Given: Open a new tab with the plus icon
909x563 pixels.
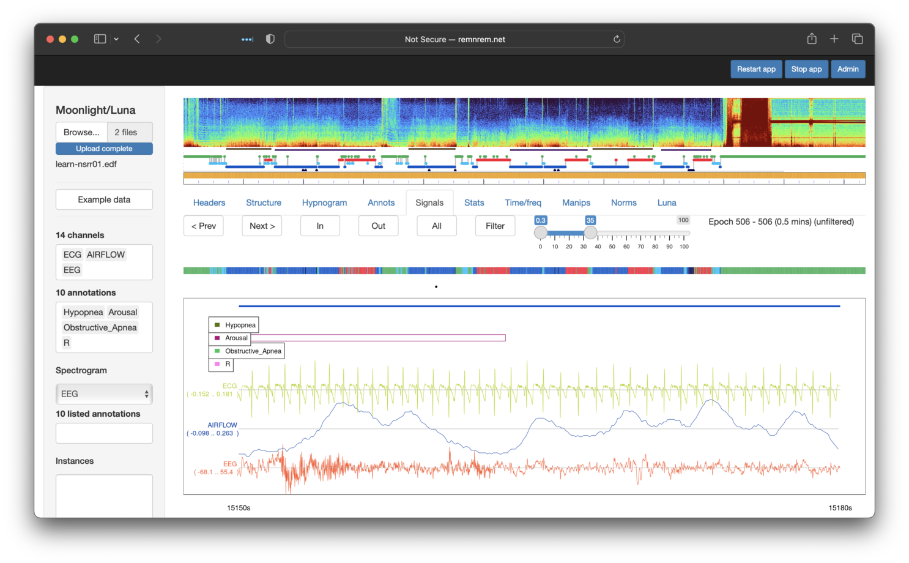Looking at the screenshot, I should [x=834, y=39].
